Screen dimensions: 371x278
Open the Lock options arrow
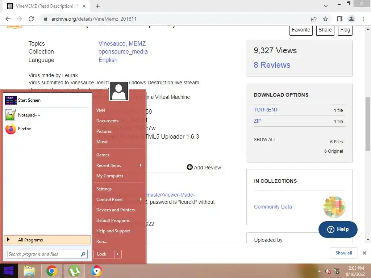(x=118, y=254)
